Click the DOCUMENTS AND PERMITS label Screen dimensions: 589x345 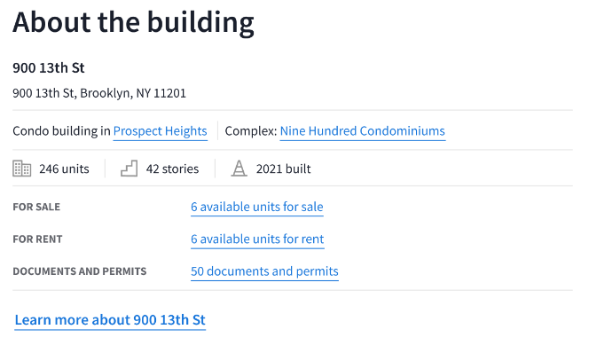point(80,271)
